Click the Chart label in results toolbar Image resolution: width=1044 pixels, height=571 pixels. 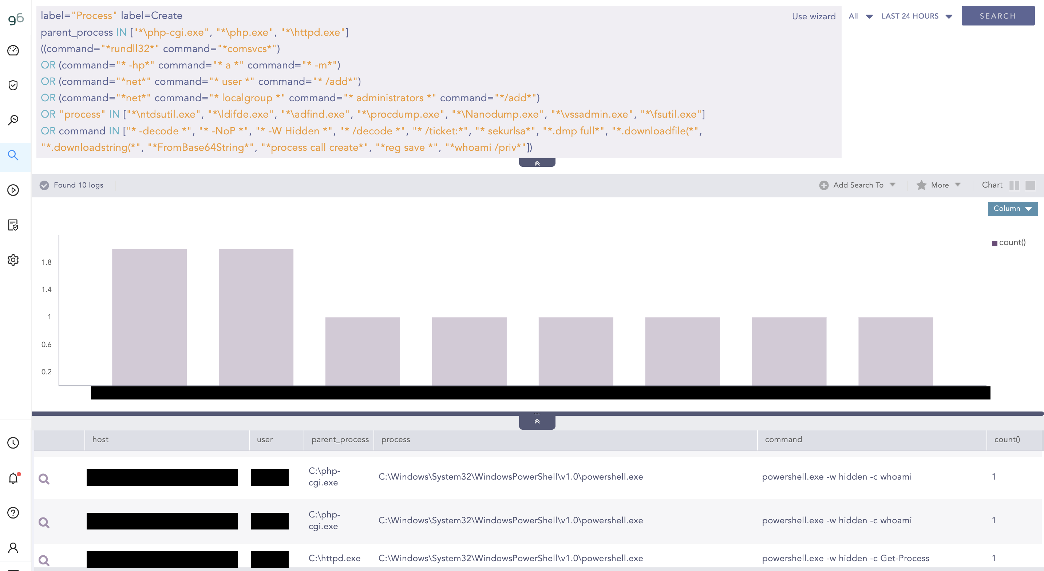click(992, 185)
